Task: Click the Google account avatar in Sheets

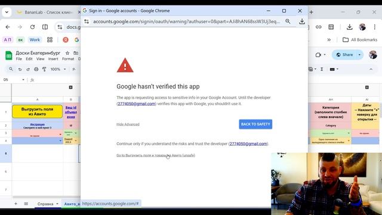Action: 372,55
